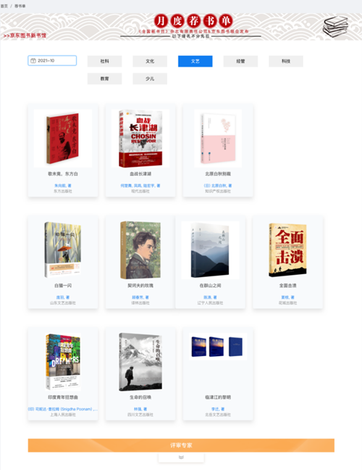The width and height of the screenshot is (362, 470).
Task: Select the 社科 category tab
Action: 105,61
